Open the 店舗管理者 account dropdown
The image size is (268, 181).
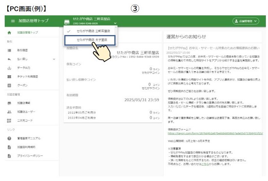[246, 21]
